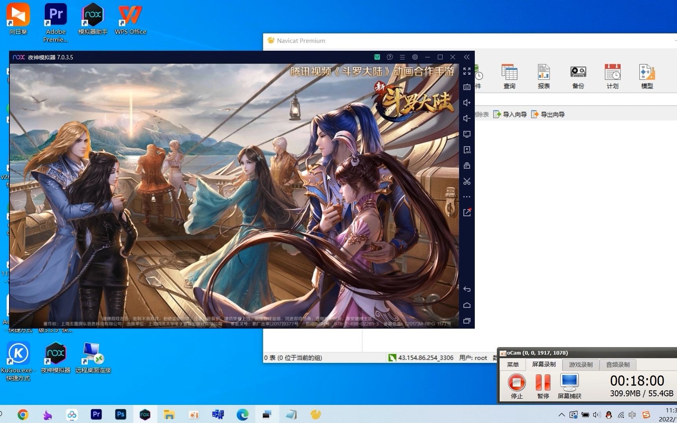Open Backup (备份) in Navicat toolbar
Image resolution: width=677 pixels, height=423 pixels.
coord(578,77)
